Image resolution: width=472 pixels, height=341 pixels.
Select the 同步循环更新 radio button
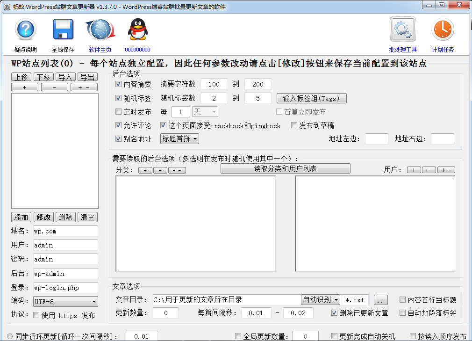10,336
